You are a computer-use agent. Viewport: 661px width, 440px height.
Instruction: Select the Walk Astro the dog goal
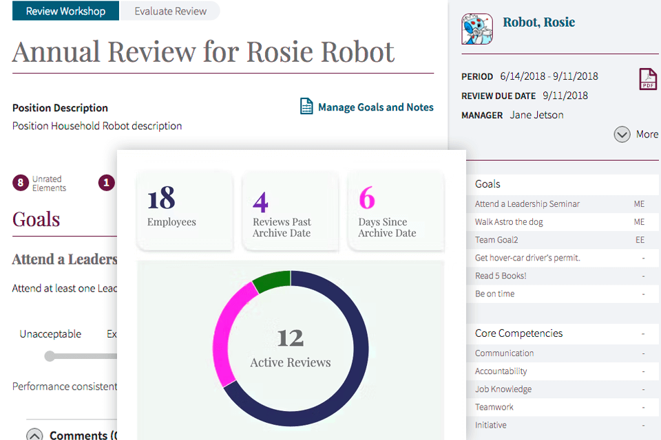click(510, 222)
